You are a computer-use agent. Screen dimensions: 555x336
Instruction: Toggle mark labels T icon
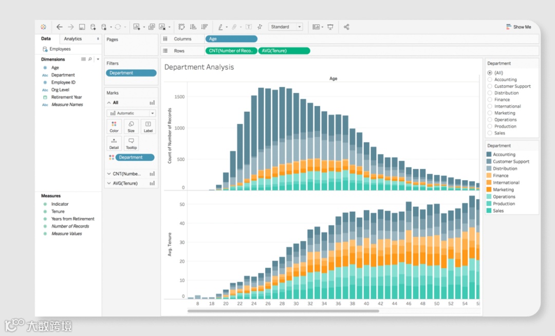(249, 27)
